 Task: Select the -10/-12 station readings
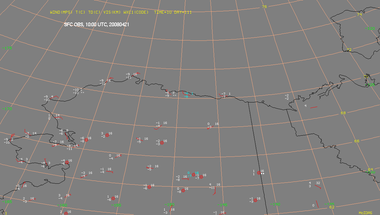(76, 91)
